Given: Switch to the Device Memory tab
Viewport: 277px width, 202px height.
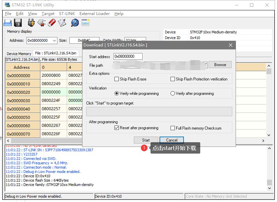Looking at the screenshot, I should pyautogui.click(x=19, y=54).
